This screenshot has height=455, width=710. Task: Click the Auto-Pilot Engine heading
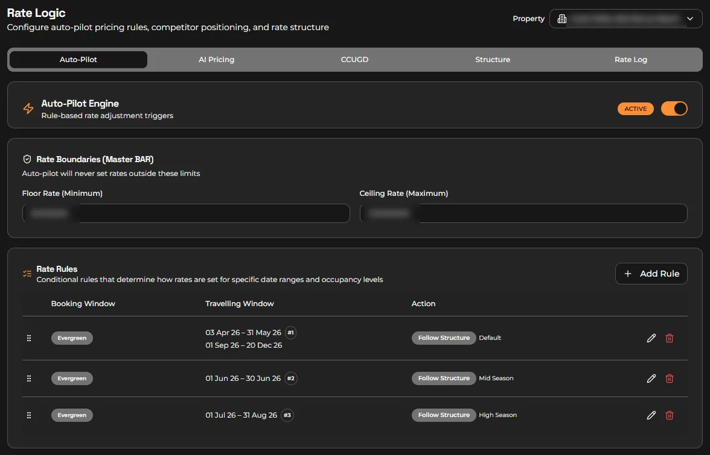[80, 104]
